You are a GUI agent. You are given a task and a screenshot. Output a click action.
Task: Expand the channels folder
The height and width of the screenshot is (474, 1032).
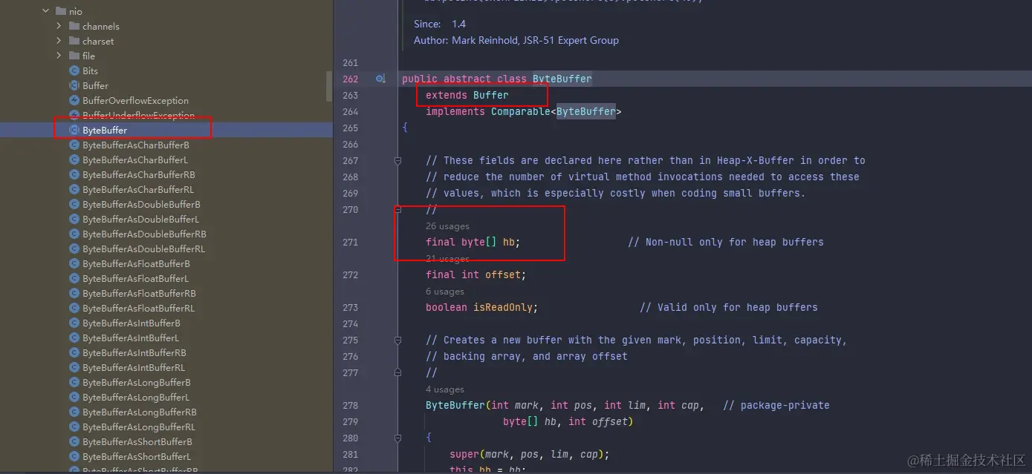[59, 26]
